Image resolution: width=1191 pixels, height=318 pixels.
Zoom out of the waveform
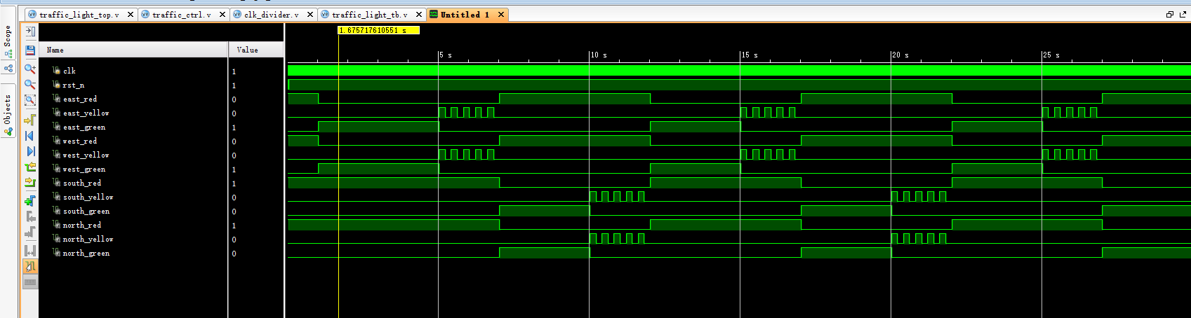pos(30,84)
